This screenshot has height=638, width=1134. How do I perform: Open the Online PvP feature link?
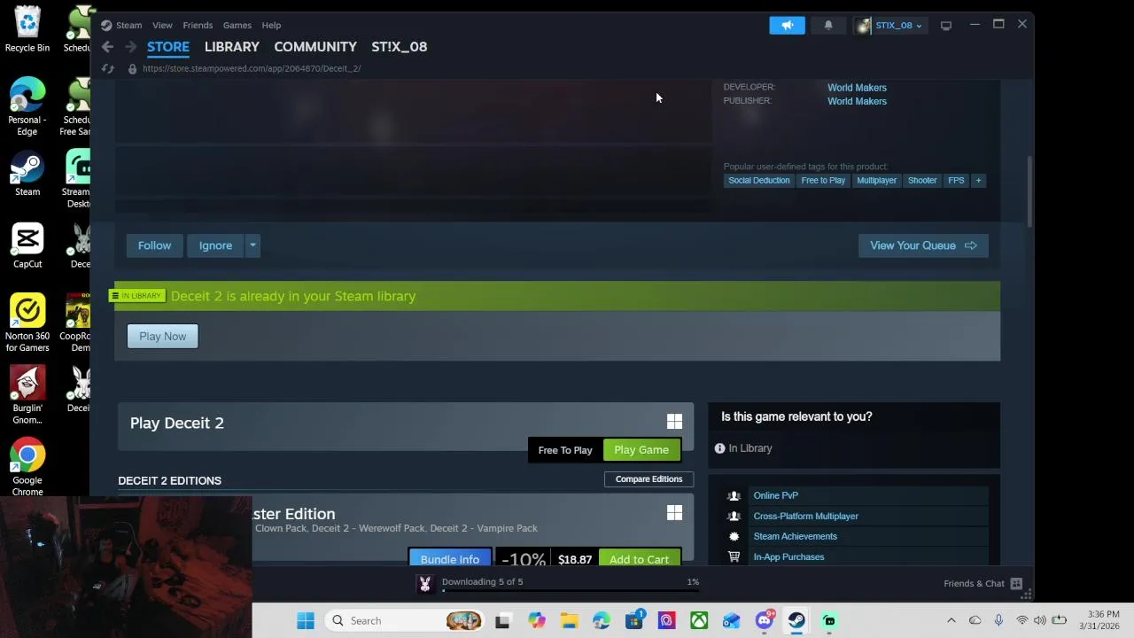coord(776,495)
